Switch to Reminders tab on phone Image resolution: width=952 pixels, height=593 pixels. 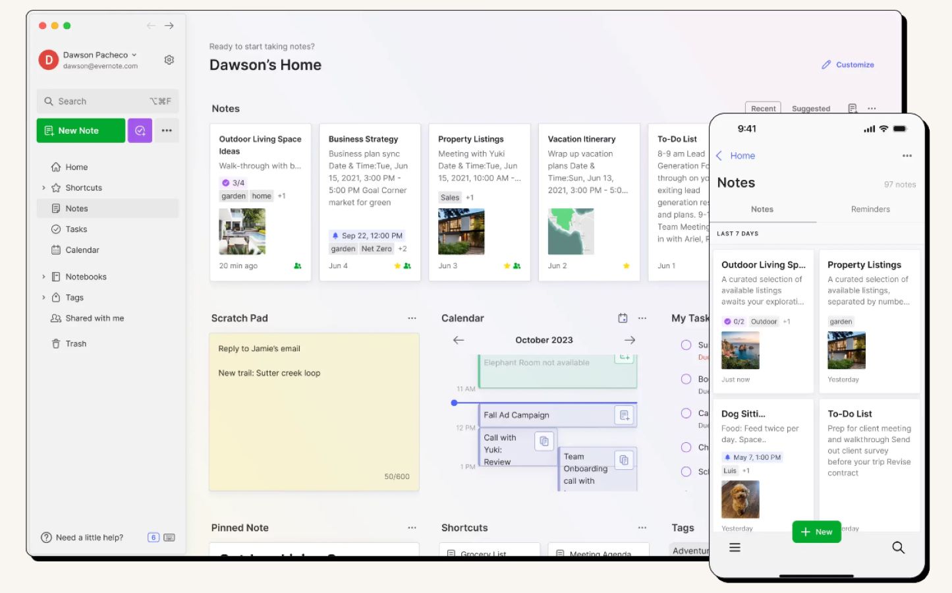coord(870,210)
